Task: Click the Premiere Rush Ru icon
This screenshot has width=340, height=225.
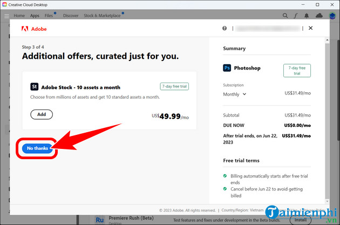Action: pyautogui.click(x=99, y=220)
